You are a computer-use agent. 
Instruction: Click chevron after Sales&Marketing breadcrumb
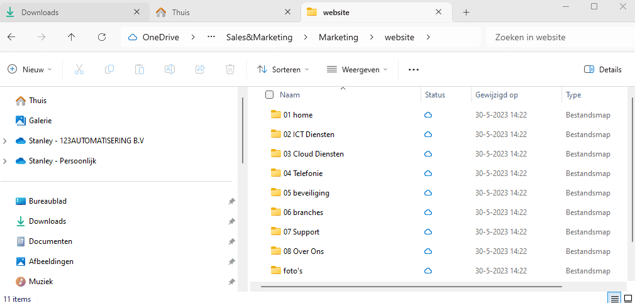tap(306, 37)
